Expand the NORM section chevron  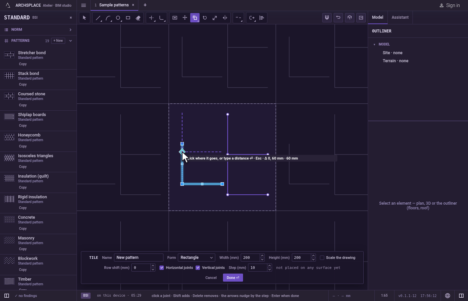point(71,30)
